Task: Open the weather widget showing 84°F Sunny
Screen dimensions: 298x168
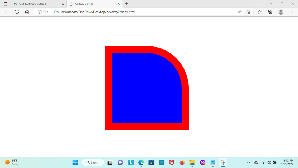Action: 12,162
